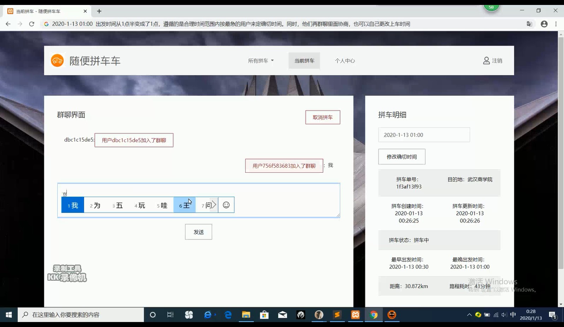
Task: Show next page of IME candidates
Action: click(x=214, y=205)
